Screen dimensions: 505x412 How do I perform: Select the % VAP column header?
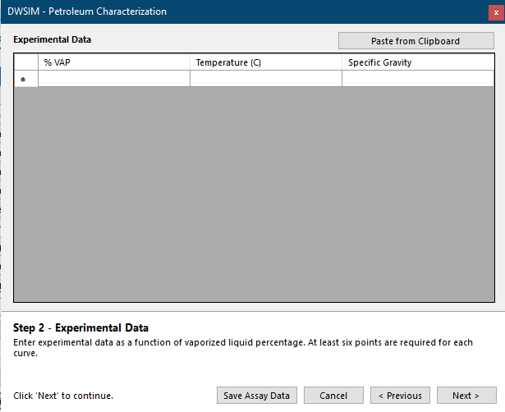114,62
